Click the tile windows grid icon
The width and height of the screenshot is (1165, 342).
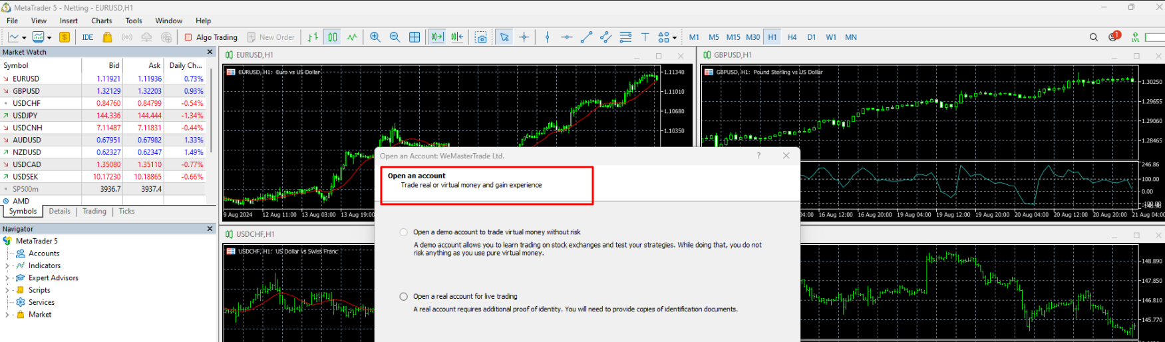click(415, 37)
